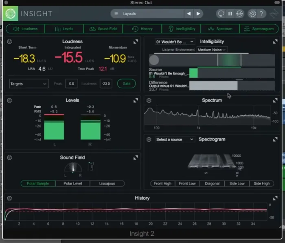Open help with the question mark icon
The height and width of the screenshot is (243, 285).
coord(261,13)
